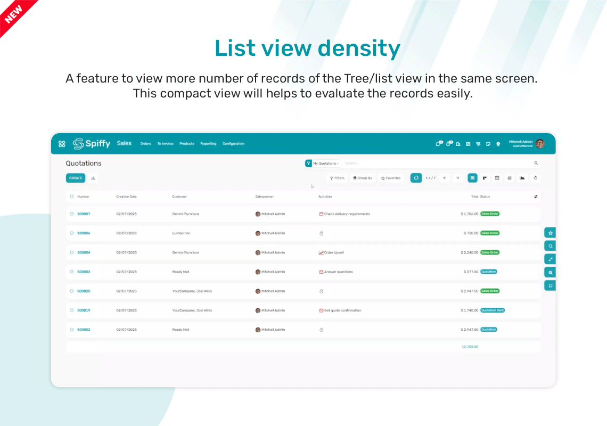
Task: Open the Reporting menu
Action: [x=208, y=144]
